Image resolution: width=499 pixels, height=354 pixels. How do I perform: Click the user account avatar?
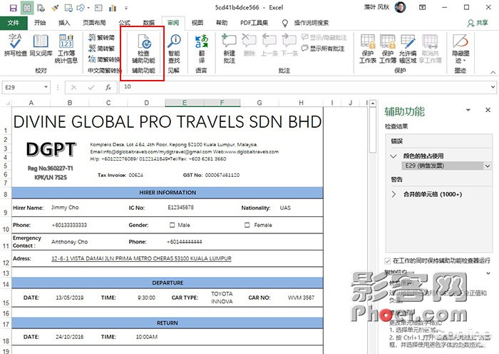pos(401,7)
